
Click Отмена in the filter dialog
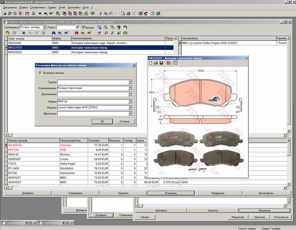[125, 121]
